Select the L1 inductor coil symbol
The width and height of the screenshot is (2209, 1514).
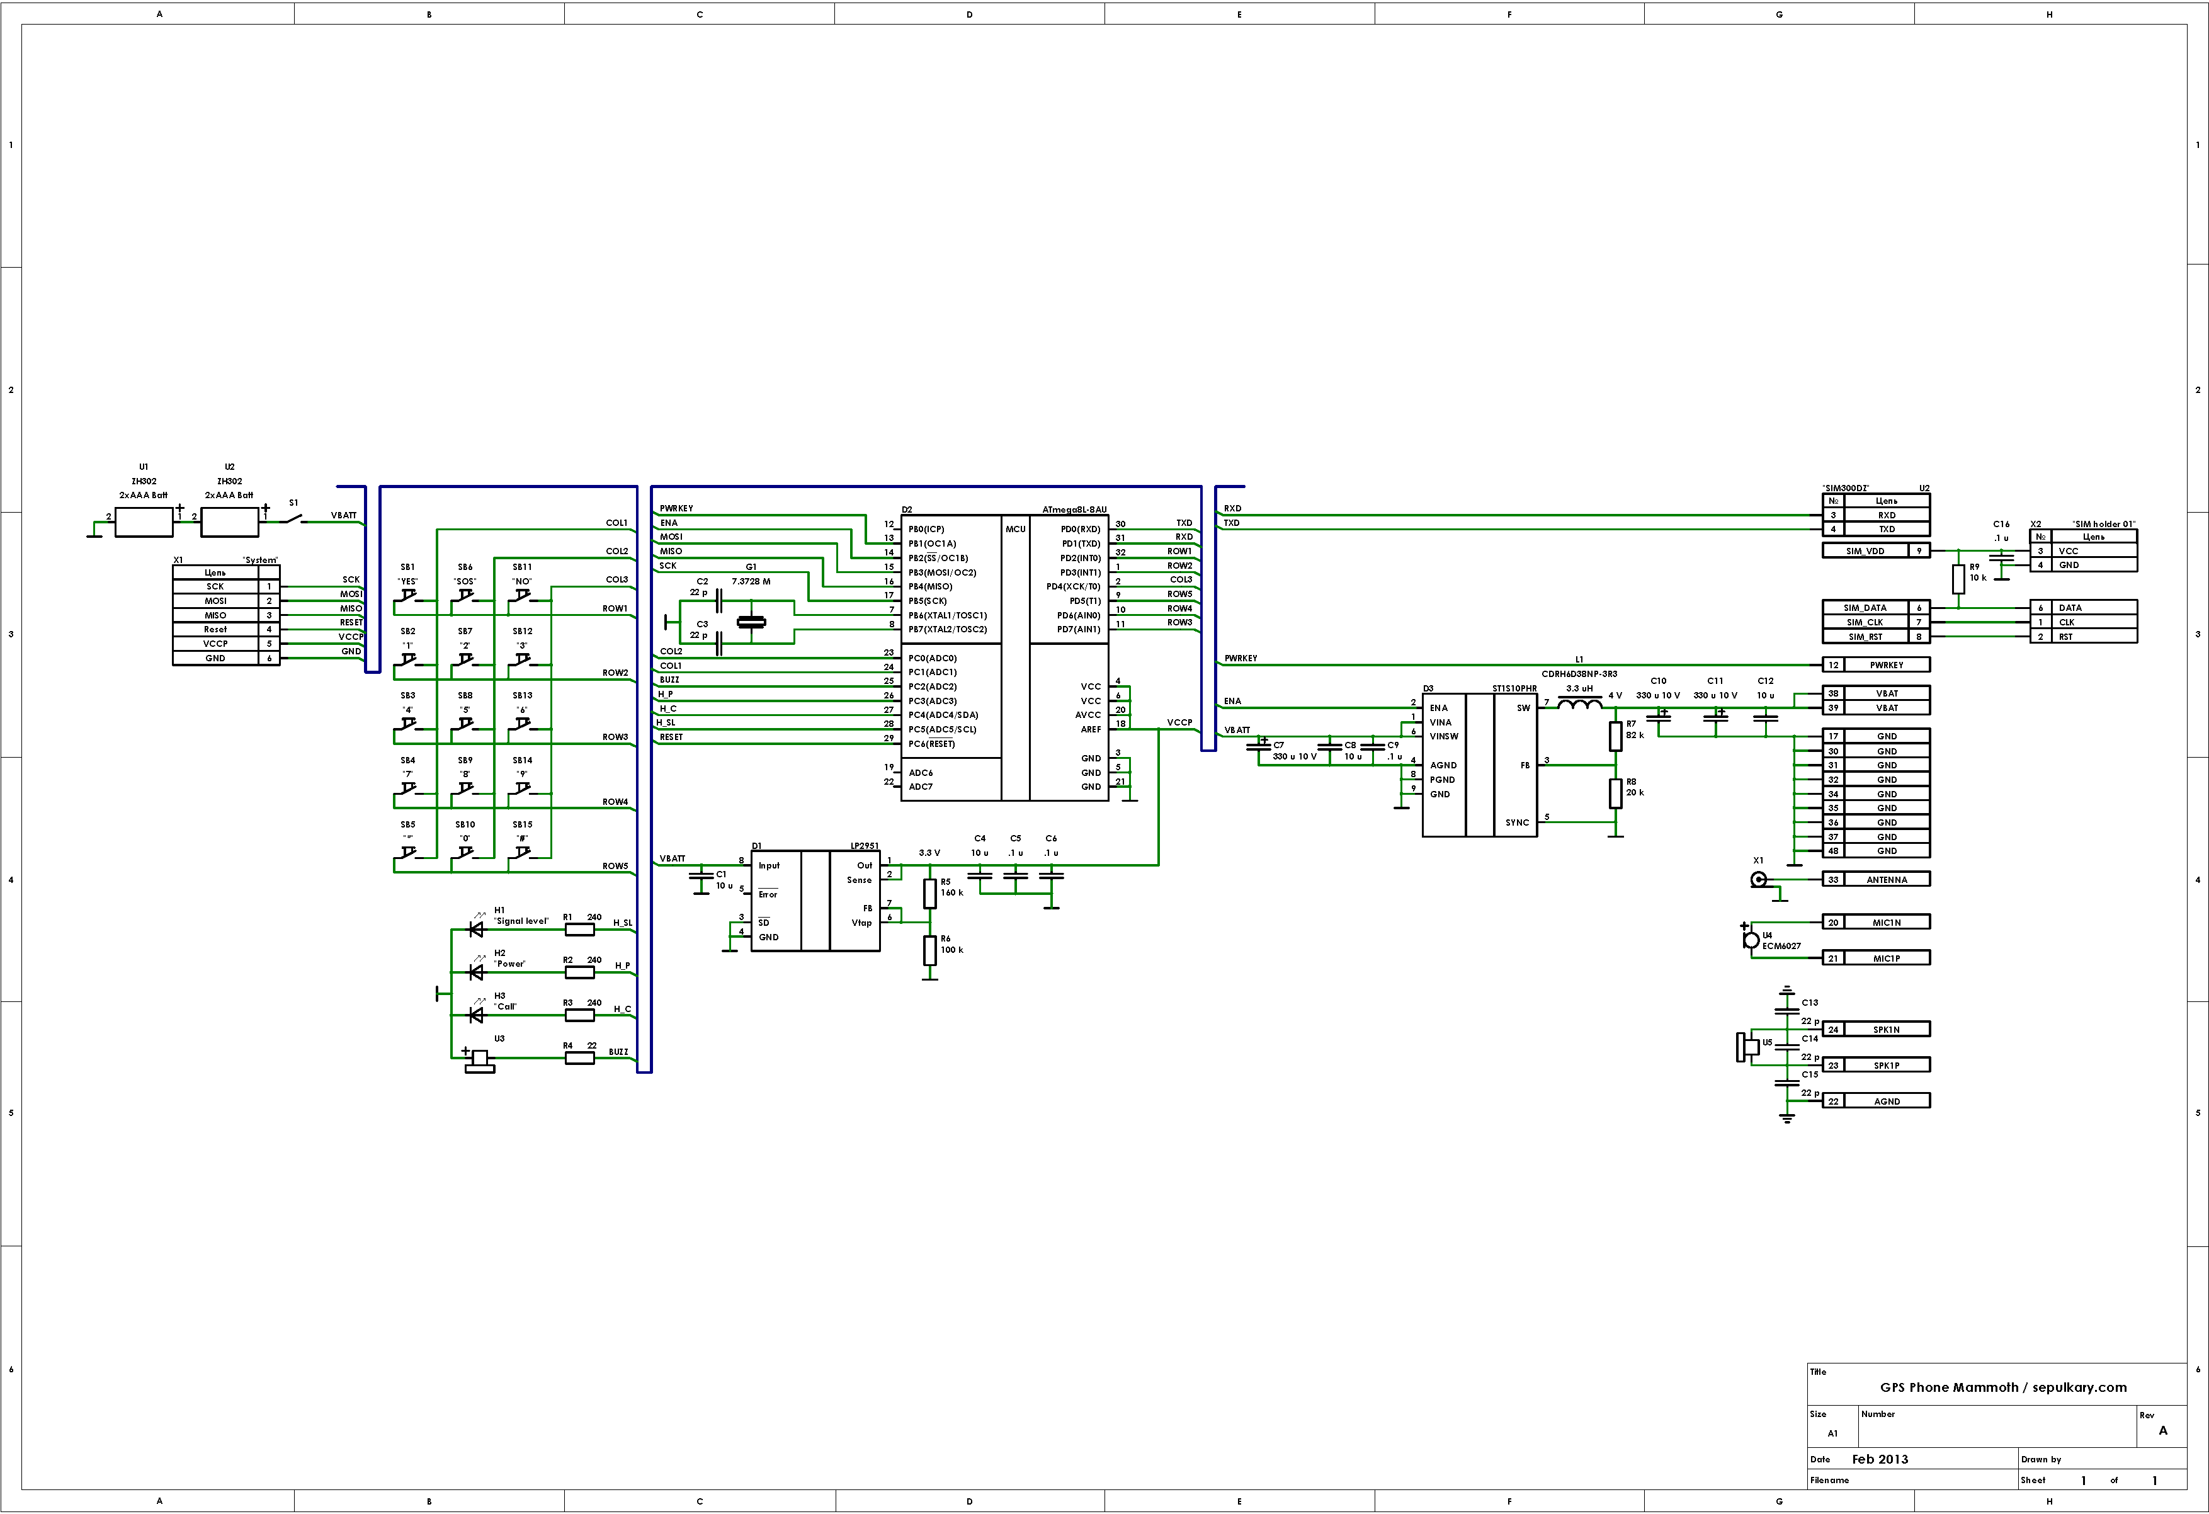pos(1580,703)
